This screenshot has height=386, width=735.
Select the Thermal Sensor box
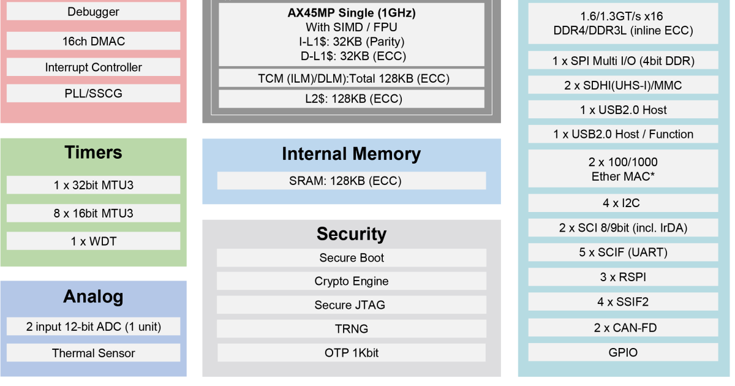click(93, 353)
